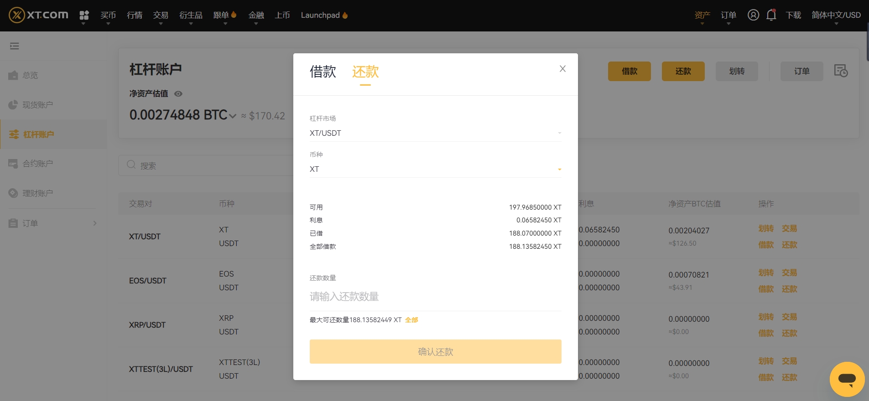The image size is (869, 401).
Task: Select 总览 in the sidebar
Action: point(31,75)
